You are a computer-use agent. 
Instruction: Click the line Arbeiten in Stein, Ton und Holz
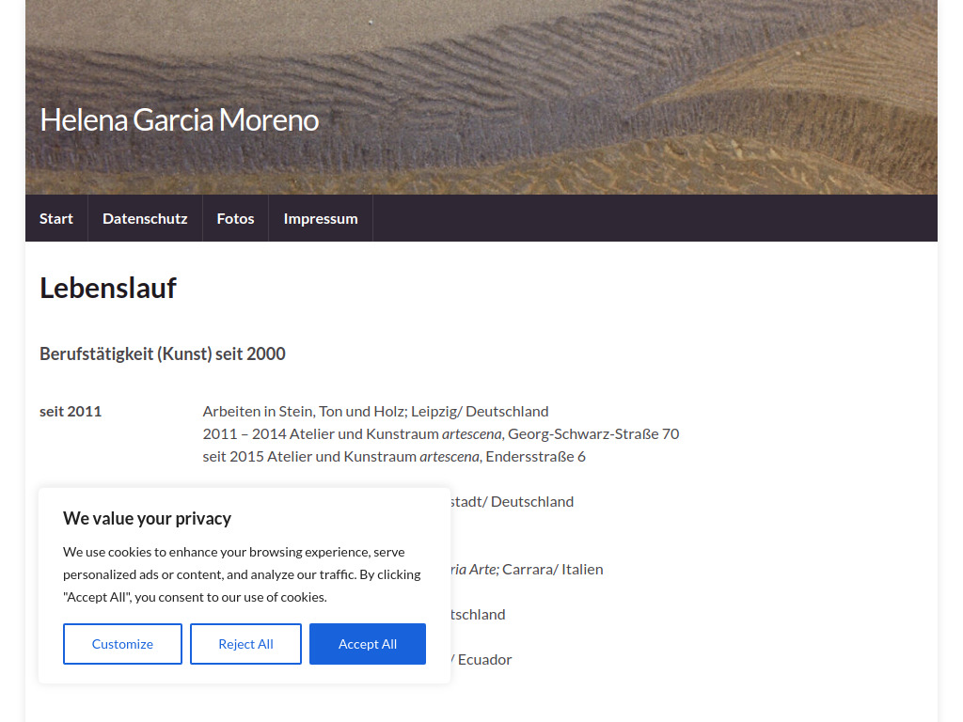(x=374, y=411)
